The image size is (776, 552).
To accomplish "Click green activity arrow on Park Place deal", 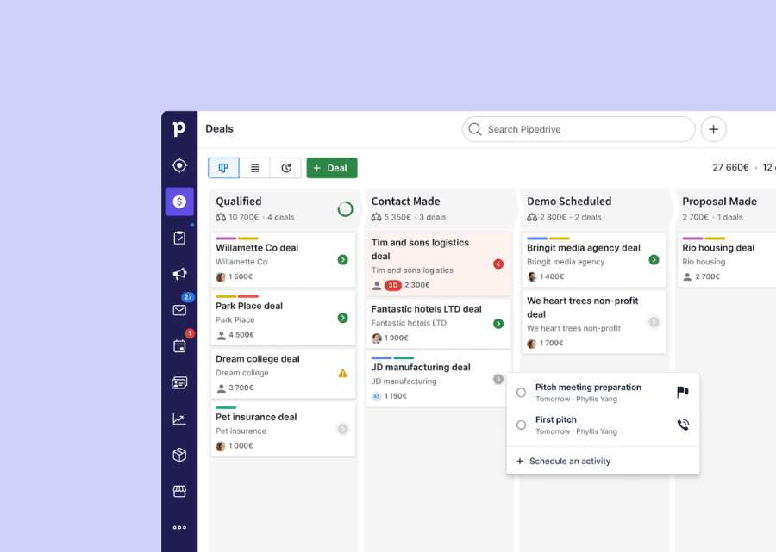I will [x=342, y=318].
